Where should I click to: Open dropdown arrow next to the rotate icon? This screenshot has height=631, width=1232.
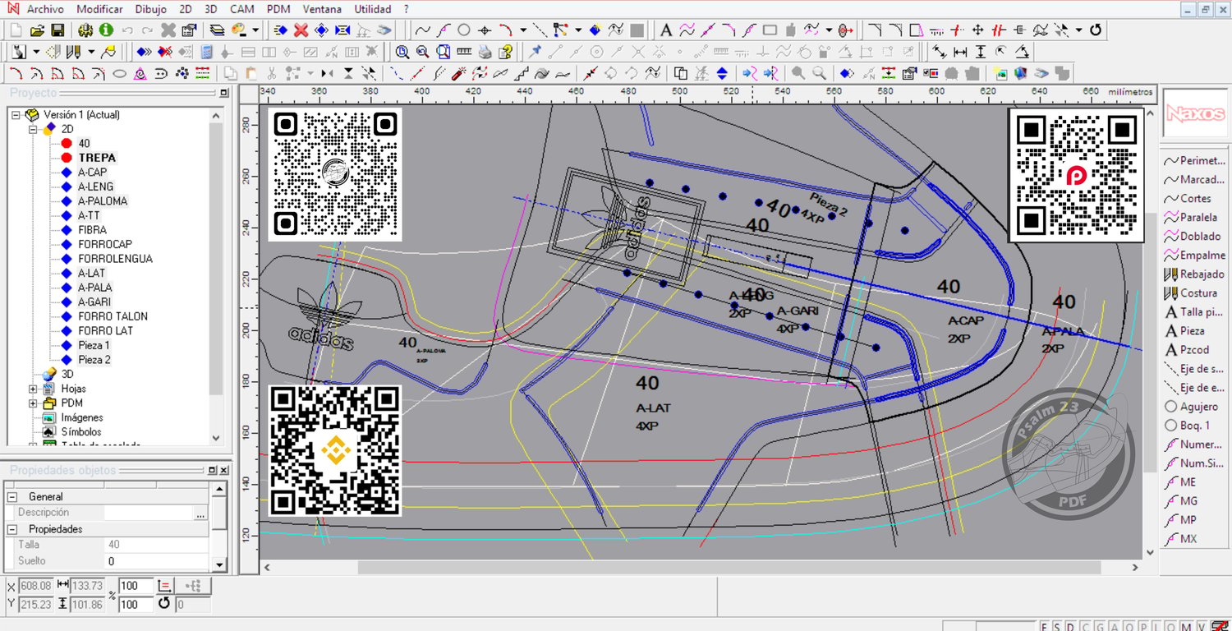(x=1079, y=30)
